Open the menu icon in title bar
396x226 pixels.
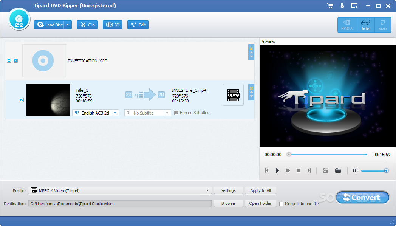354,6
